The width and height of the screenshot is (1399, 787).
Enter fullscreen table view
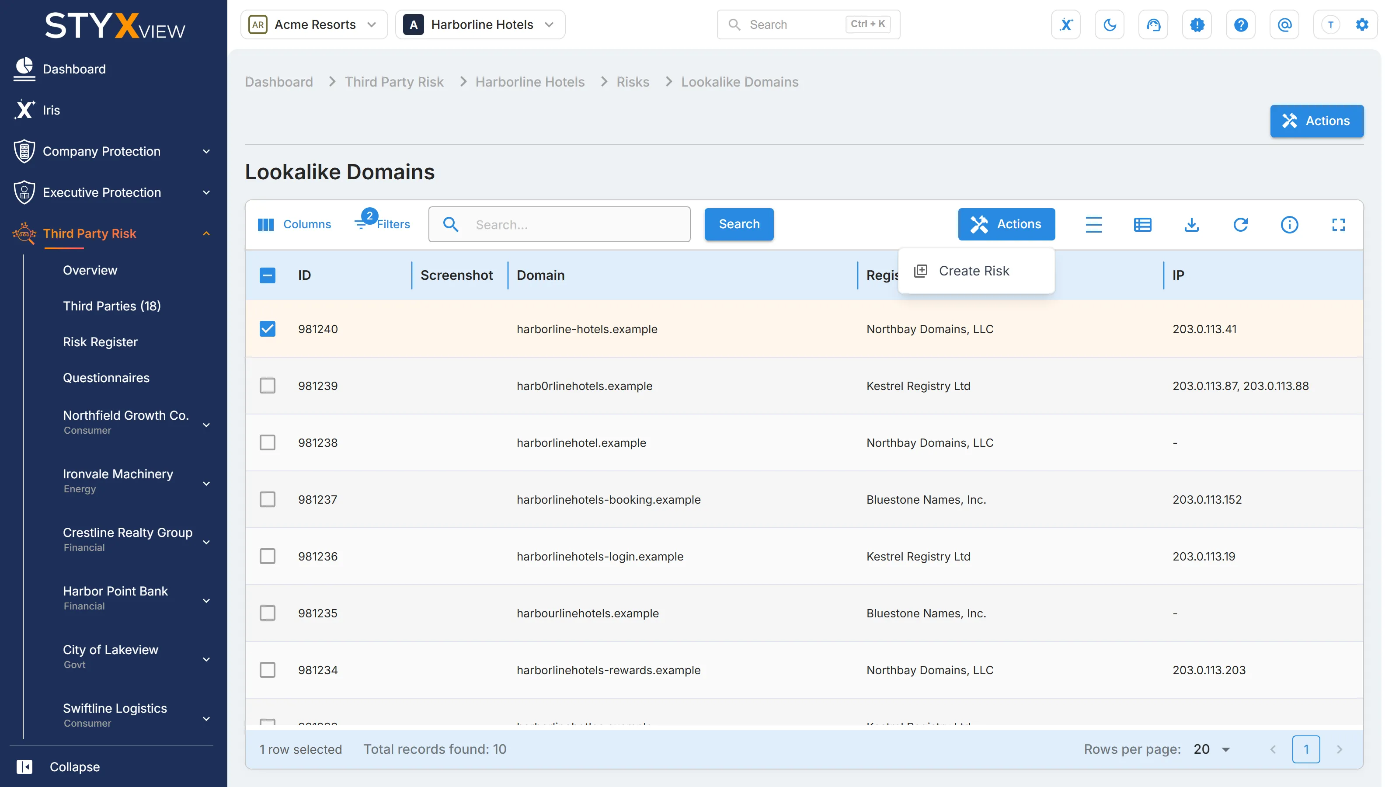coord(1338,224)
